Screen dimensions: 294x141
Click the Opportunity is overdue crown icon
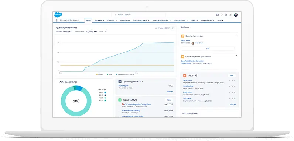pos(182,36)
